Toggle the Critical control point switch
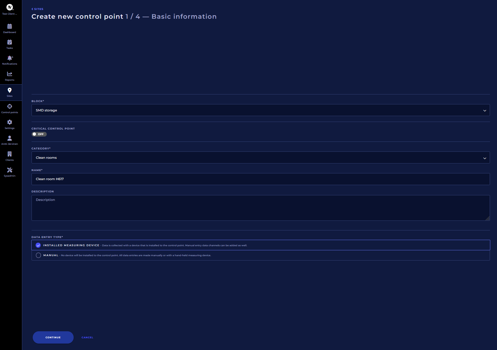The image size is (497, 350). coord(39,134)
